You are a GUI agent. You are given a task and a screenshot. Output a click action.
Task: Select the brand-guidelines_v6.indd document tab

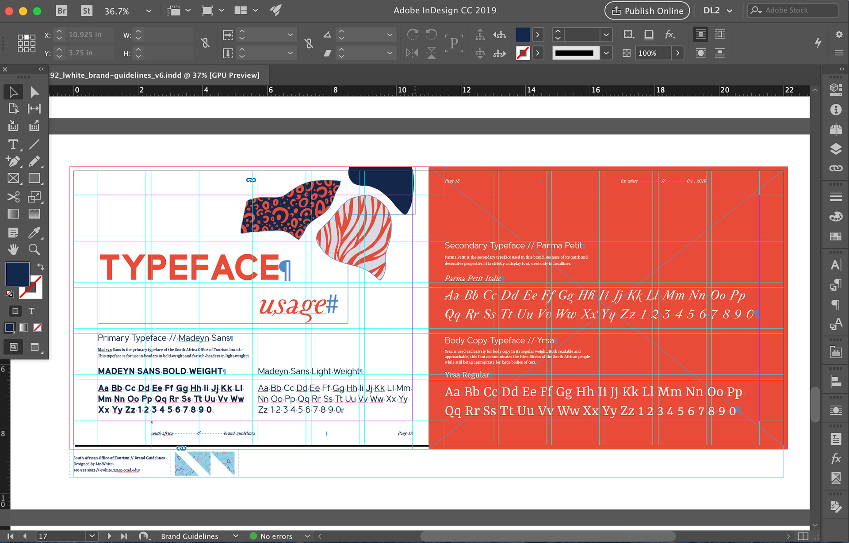tap(155, 75)
